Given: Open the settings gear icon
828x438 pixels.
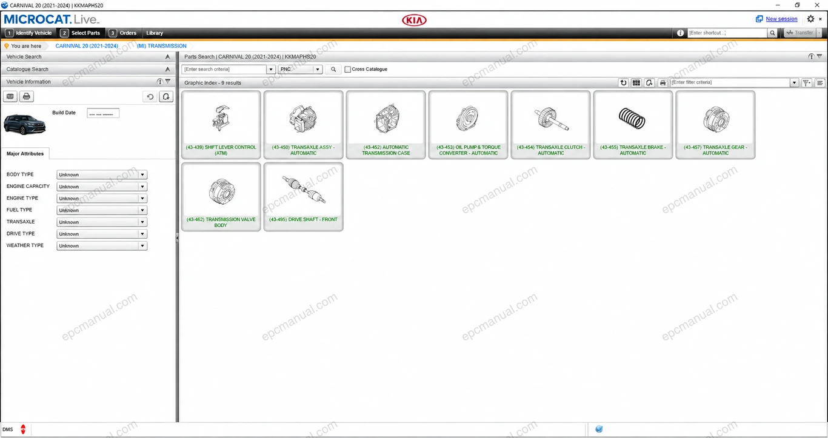Looking at the screenshot, I should pyautogui.click(x=810, y=19).
